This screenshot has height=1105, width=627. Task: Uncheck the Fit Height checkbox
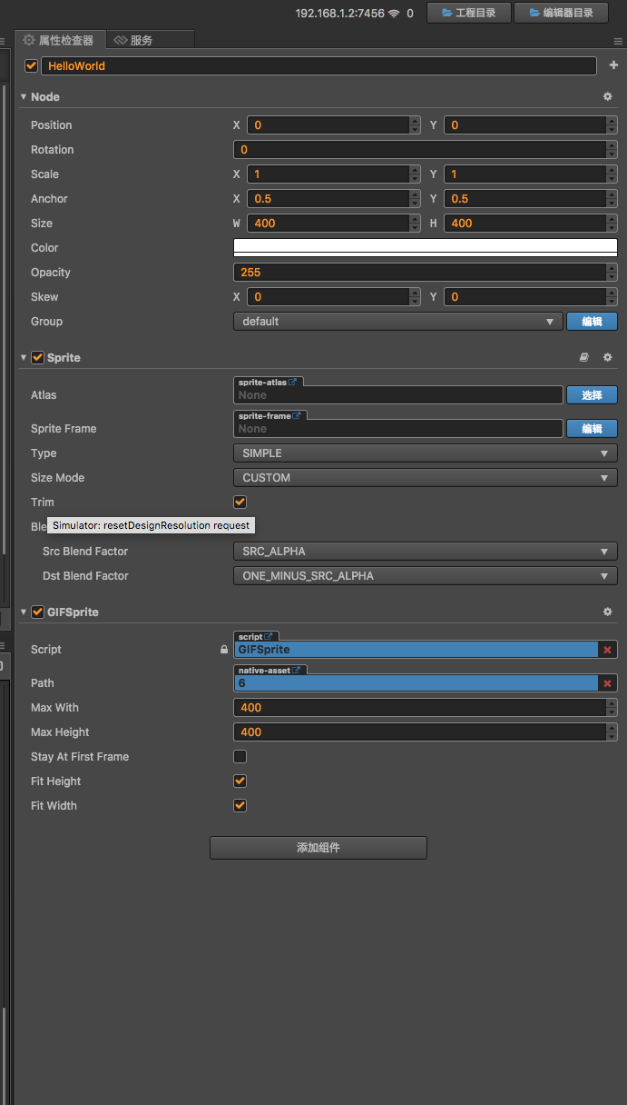(x=240, y=781)
